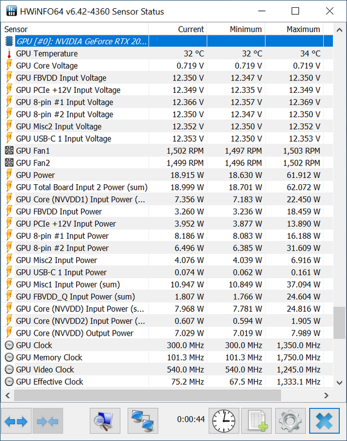The image size is (347, 441).
Task: Click the Sensor column header
Action: [x=75, y=29]
